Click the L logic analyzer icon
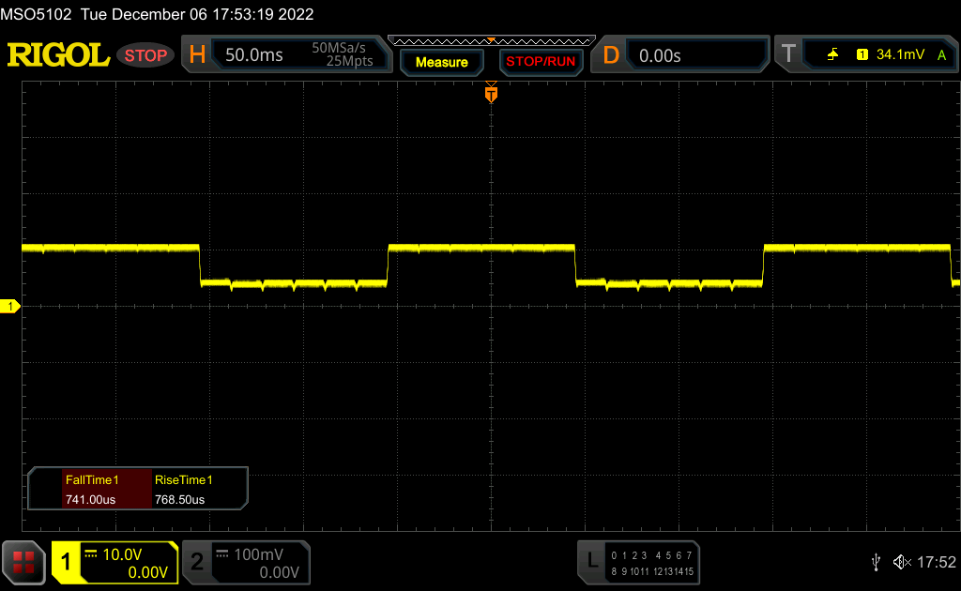The image size is (961, 591). pos(591,561)
